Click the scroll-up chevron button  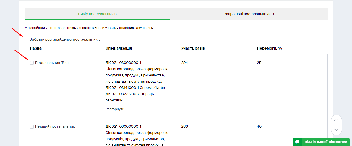tap(336, 120)
